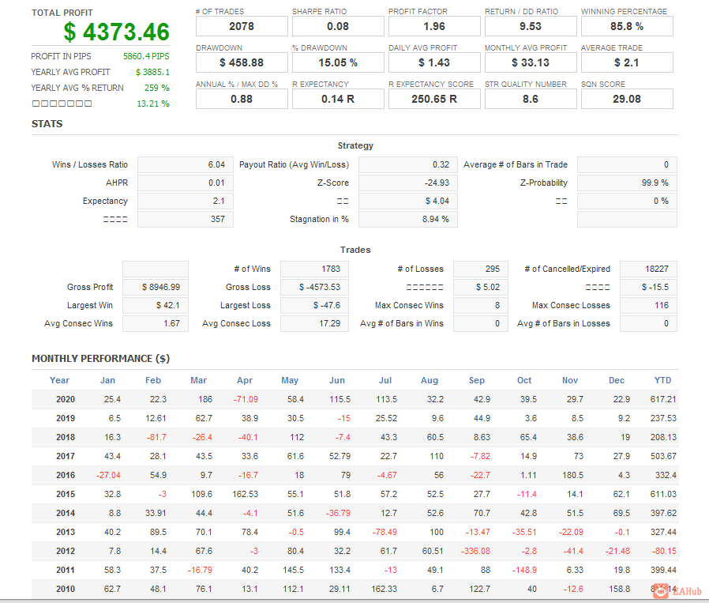Select the Gross Loss value $ -4573.53
Screen dimensions: 709x603
point(314,287)
